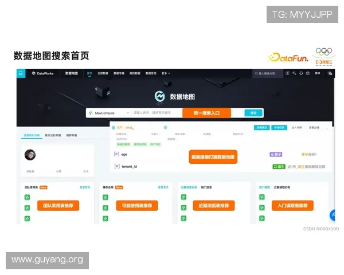Click second table icon under 近期浏览的表
This screenshot has height=275, width=344.
click(x=183, y=207)
